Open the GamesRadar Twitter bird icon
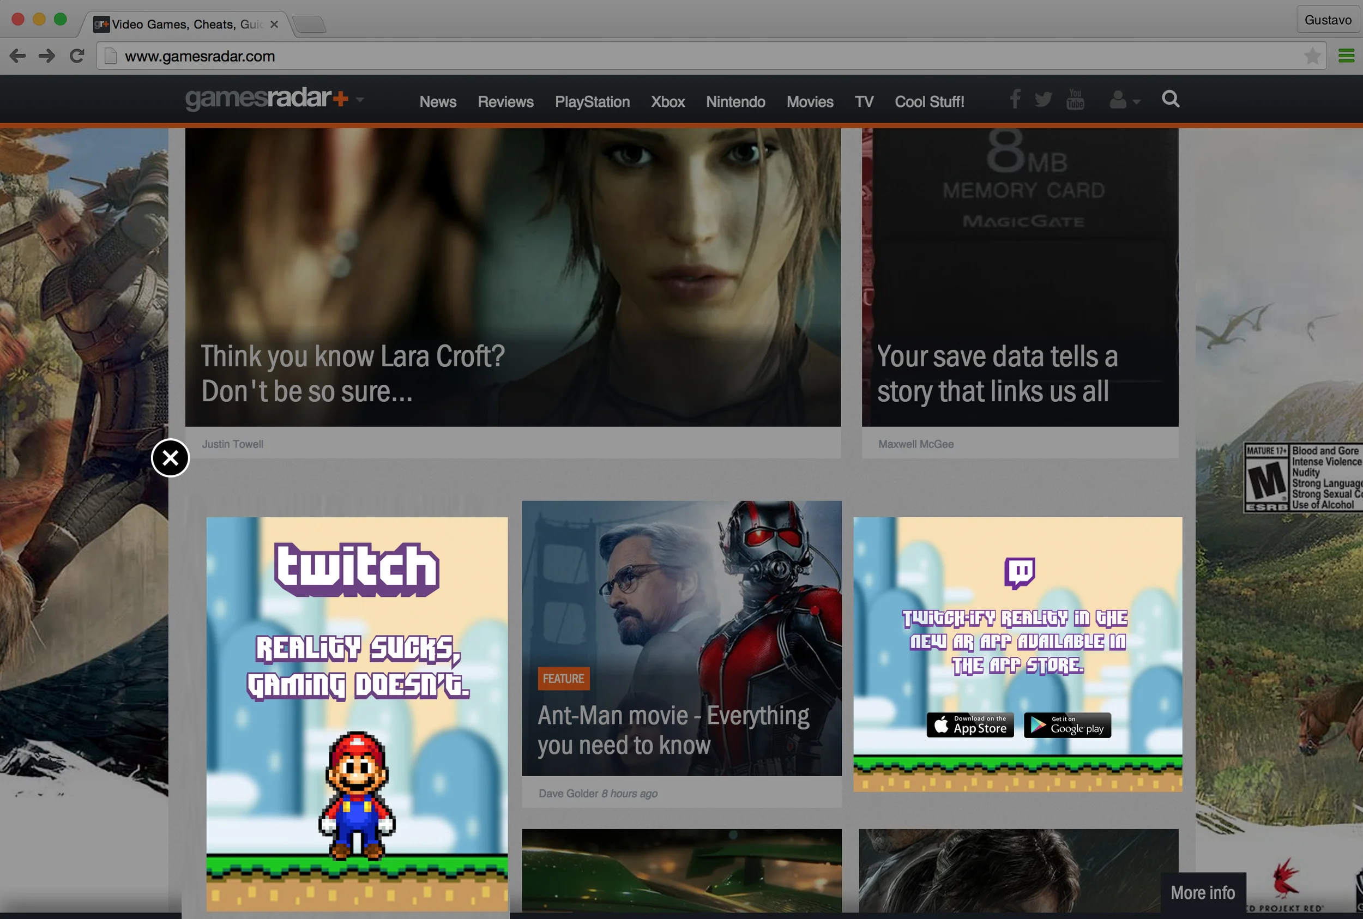Screen dimensions: 1363x919 [x=1043, y=100]
